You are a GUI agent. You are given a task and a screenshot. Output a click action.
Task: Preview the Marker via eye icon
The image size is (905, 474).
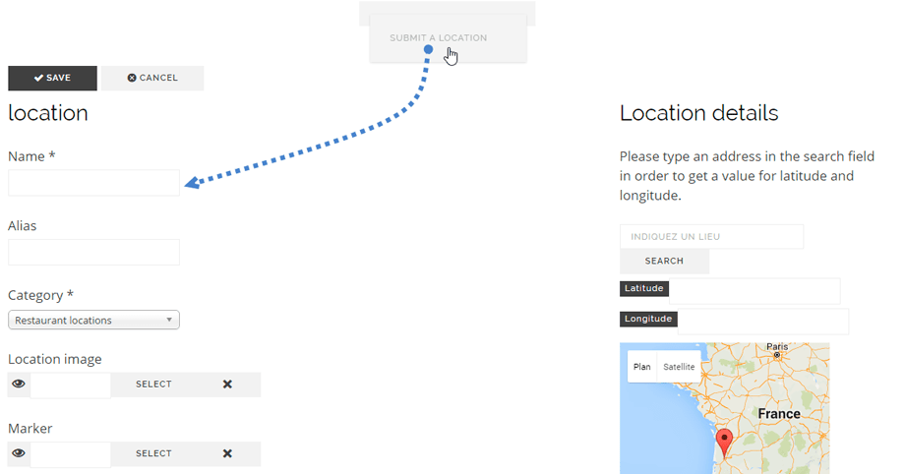[x=19, y=453]
